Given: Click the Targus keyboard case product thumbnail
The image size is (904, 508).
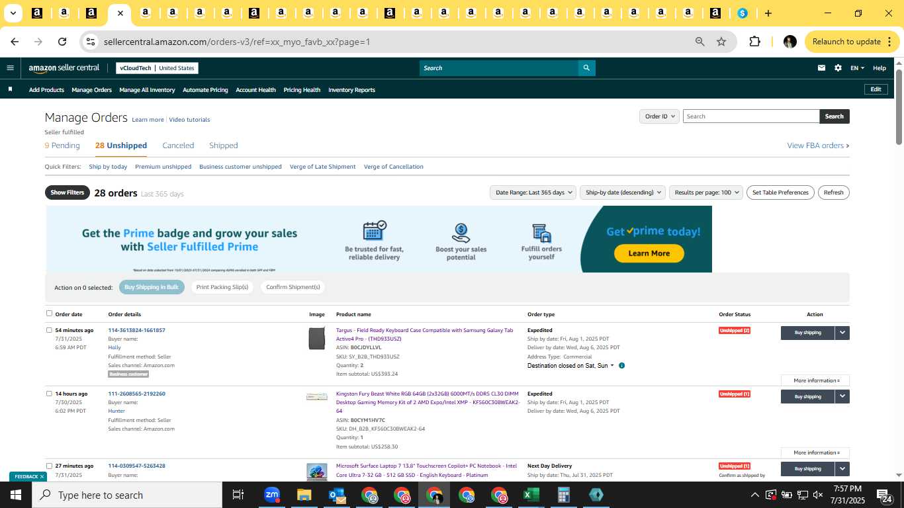Looking at the screenshot, I should [x=317, y=338].
